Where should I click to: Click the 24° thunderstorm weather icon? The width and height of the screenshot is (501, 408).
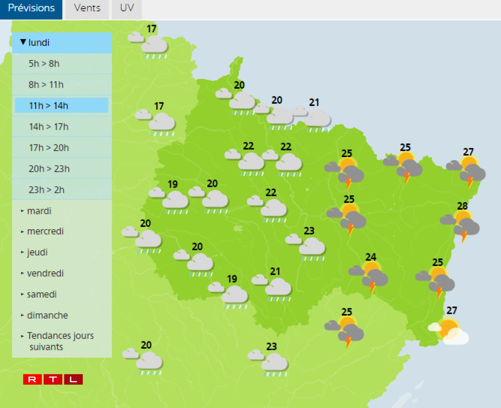tap(369, 276)
